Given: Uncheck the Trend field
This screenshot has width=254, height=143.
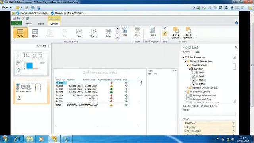Looking at the screenshot, I should point(194,84).
